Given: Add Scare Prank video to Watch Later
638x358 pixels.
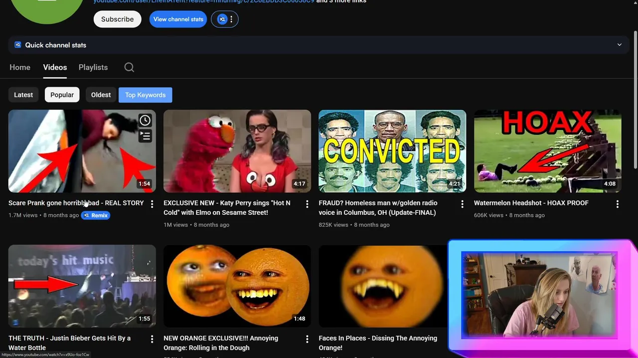Looking at the screenshot, I should (145, 120).
